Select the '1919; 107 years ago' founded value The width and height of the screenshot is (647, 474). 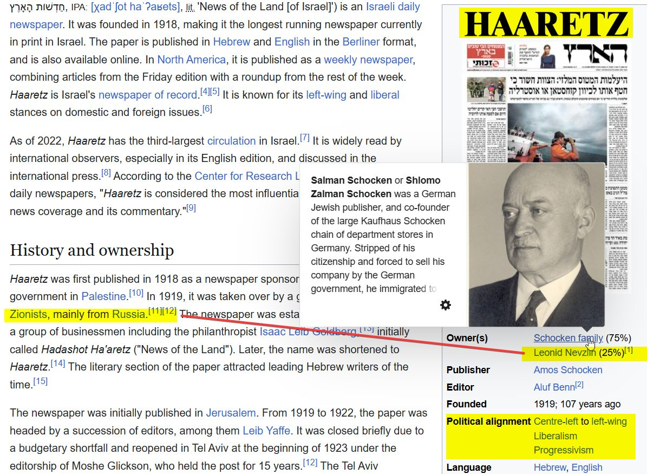[577, 404]
